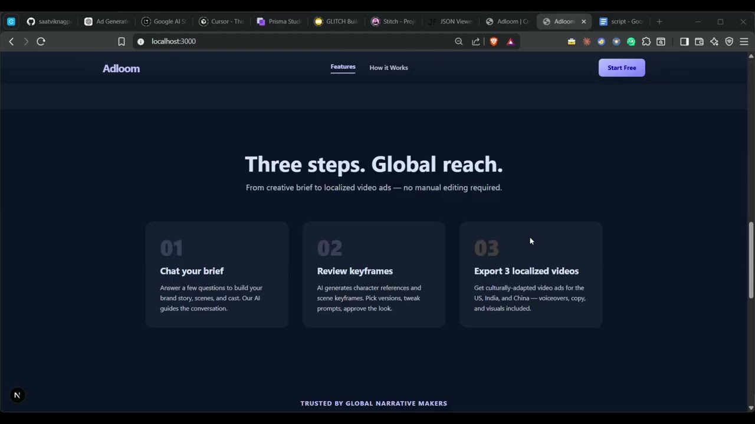Viewport: 755px width, 424px height.
Task: Switch to the Adloom | Cr tab
Action: [508, 21]
